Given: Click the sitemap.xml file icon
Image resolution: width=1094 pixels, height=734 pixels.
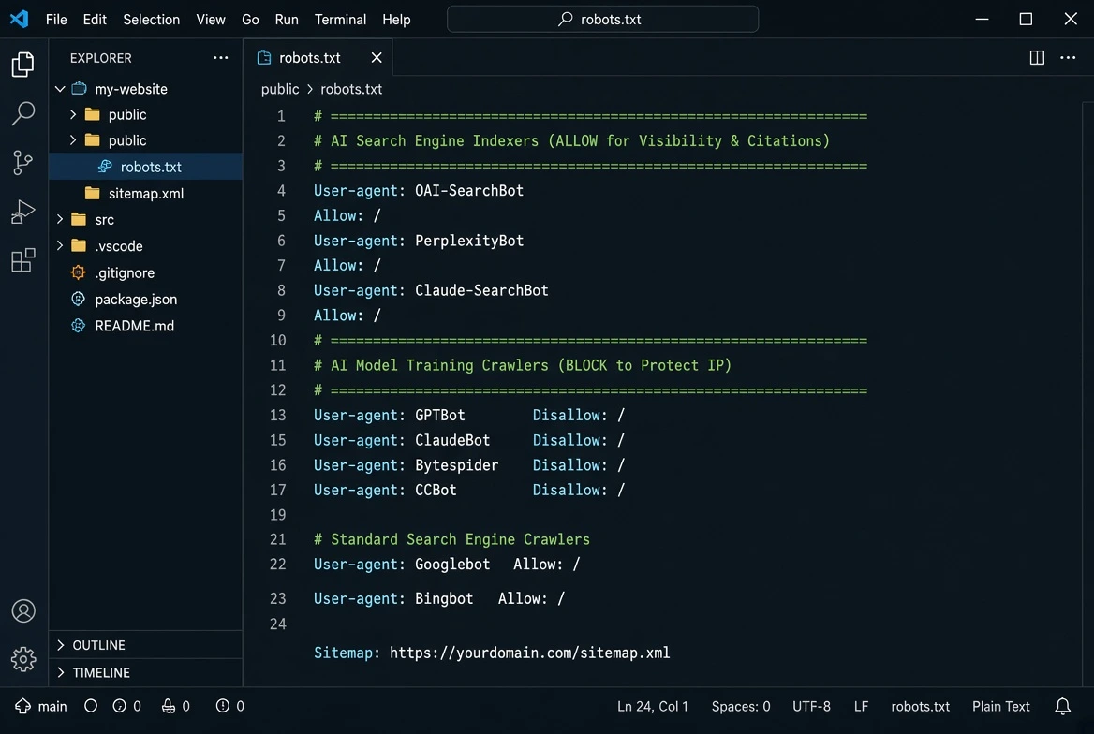Looking at the screenshot, I should [x=92, y=193].
